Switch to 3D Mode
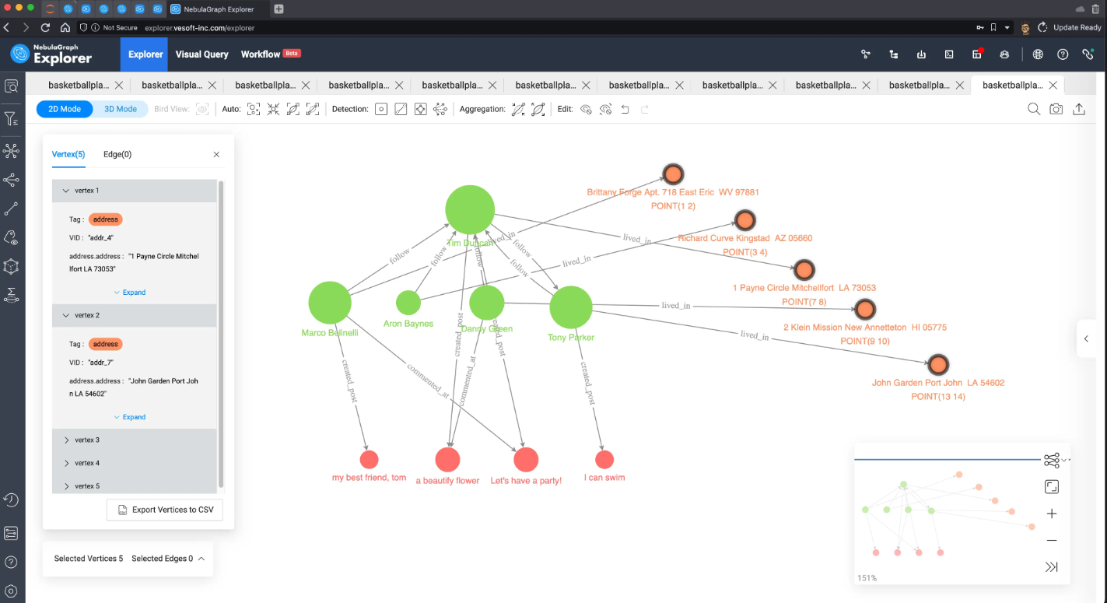Image resolution: width=1107 pixels, height=603 pixels. pyautogui.click(x=121, y=109)
